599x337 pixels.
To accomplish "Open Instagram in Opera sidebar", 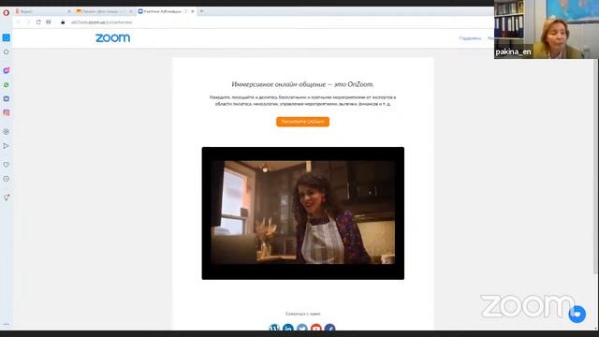I will tap(7, 112).
